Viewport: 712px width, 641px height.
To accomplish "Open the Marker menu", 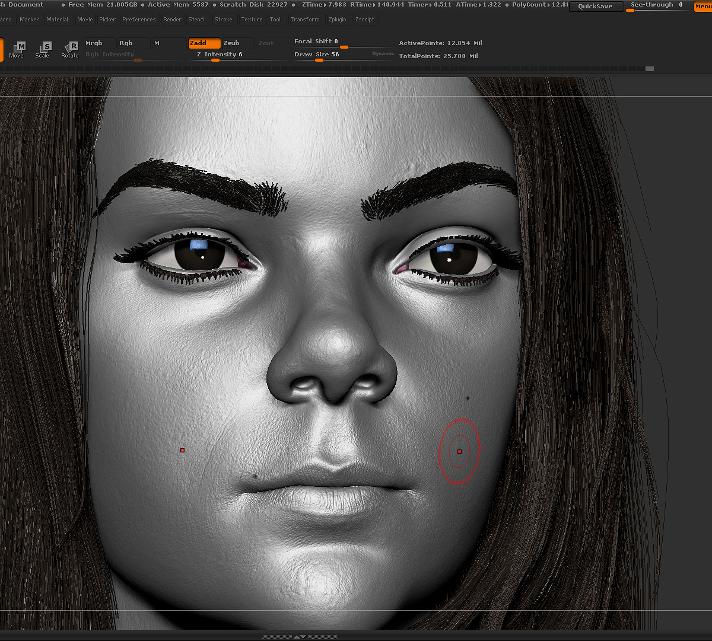I will coord(29,20).
